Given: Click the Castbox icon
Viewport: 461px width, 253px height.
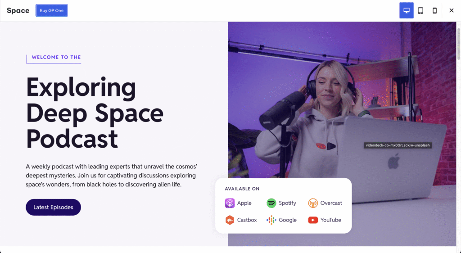Looking at the screenshot, I should [230, 220].
